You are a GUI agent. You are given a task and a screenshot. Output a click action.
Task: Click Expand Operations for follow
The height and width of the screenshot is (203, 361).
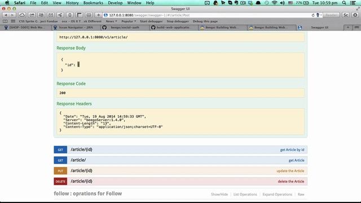277,195
